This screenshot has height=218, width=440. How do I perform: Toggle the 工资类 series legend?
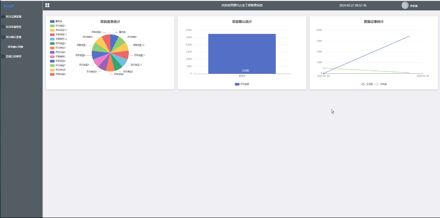[367, 84]
